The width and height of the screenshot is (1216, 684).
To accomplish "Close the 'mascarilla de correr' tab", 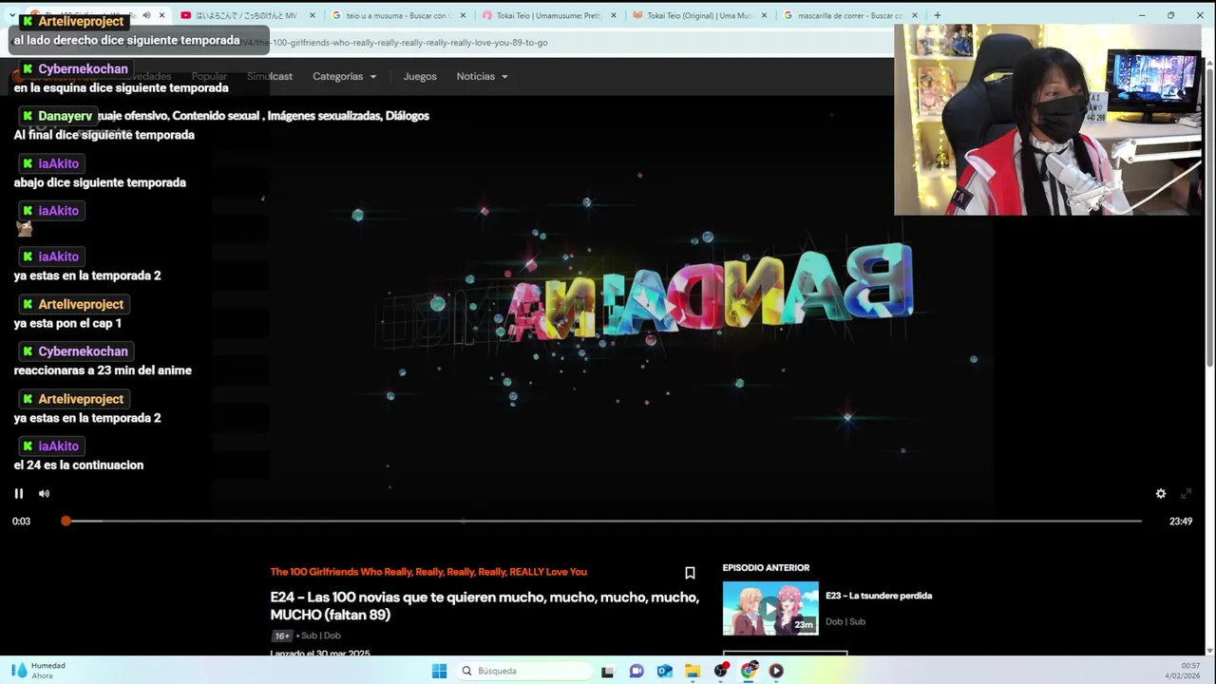I will [x=915, y=15].
